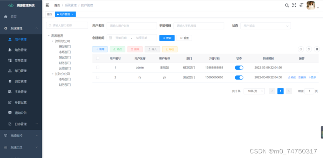Collapse the 系统管理 sidebar menu

coord(21,28)
